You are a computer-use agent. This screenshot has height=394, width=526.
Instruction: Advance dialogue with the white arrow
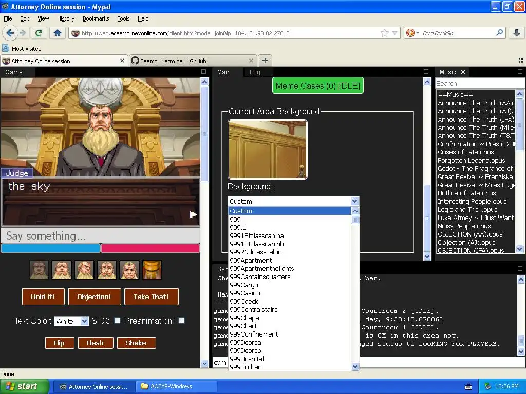(x=193, y=214)
